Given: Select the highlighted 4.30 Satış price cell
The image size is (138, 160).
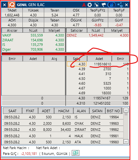Looking at the screenshot, I should (77, 64).
